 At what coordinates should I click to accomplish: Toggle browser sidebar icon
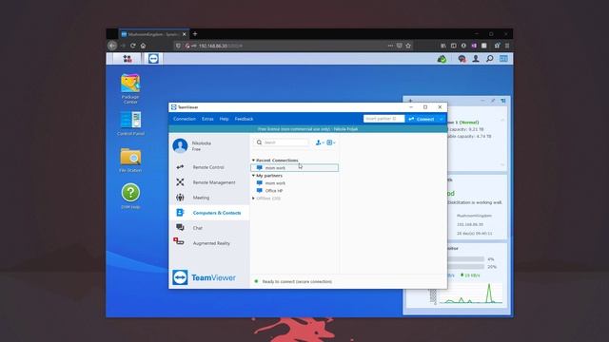(453, 46)
